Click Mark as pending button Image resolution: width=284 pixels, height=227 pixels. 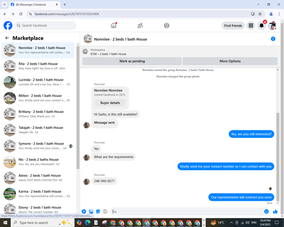pos(132,61)
